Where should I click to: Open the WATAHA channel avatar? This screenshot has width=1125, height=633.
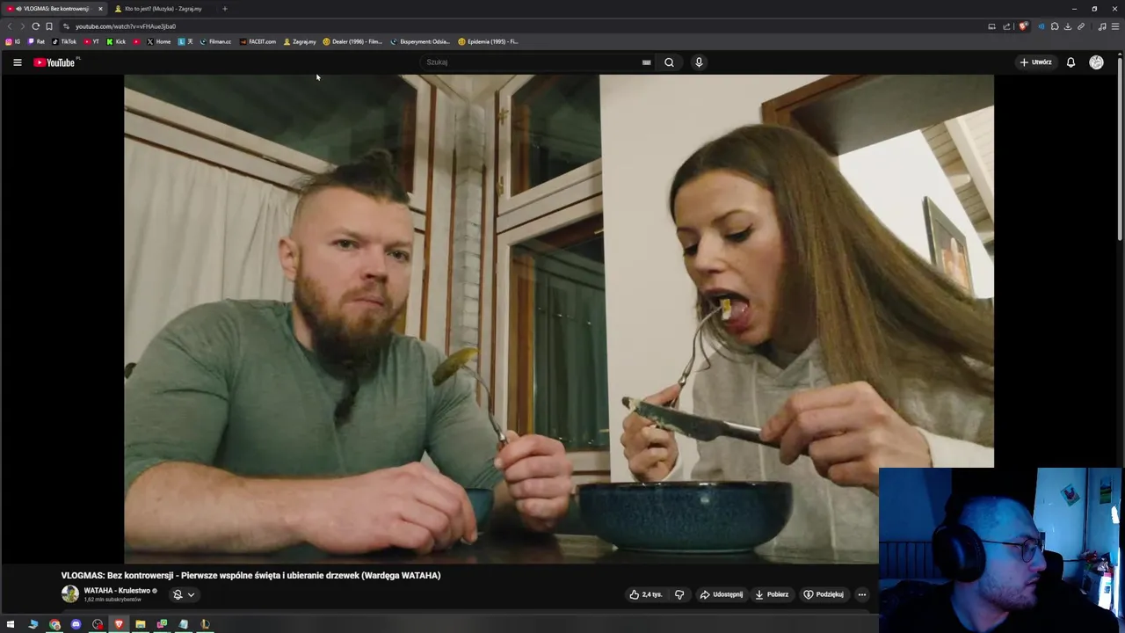tap(69, 594)
